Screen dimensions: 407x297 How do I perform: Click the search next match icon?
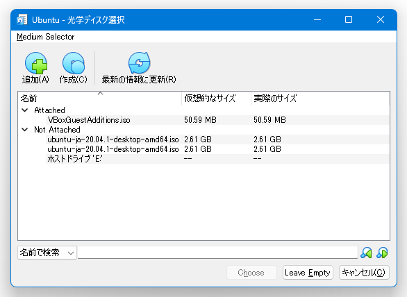[382, 253]
